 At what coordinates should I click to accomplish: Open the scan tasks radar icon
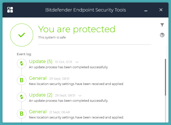point(162,35)
